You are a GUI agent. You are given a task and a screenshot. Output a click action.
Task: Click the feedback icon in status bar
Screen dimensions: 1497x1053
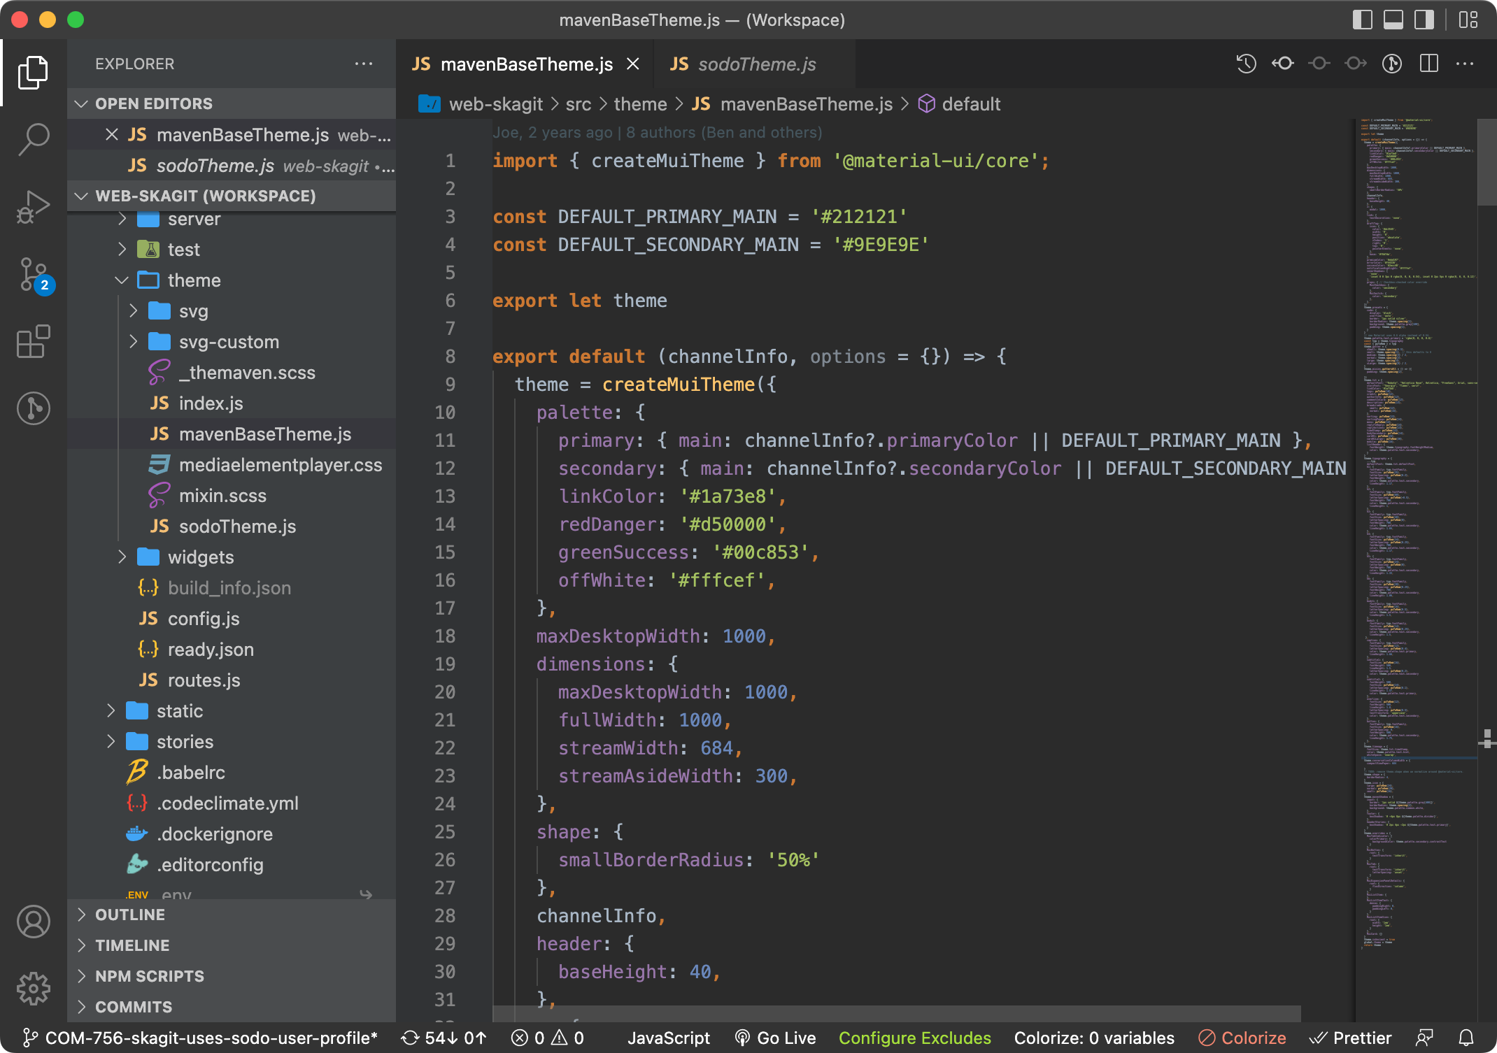[x=1424, y=1038]
